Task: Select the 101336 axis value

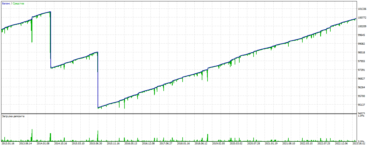Action: 362,9
